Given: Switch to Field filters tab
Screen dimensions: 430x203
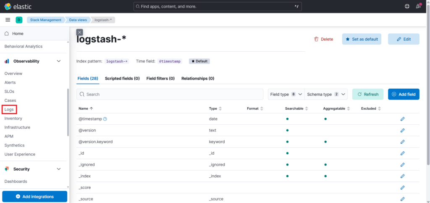Looking at the screenshot, I should coord(160,79).
